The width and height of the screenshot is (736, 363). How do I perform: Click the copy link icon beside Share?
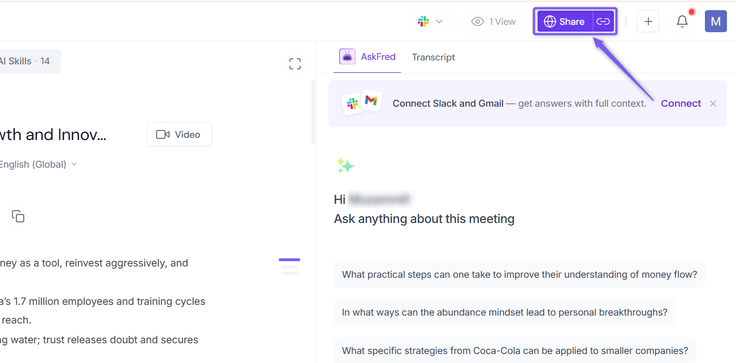click(x=603, y=21)
